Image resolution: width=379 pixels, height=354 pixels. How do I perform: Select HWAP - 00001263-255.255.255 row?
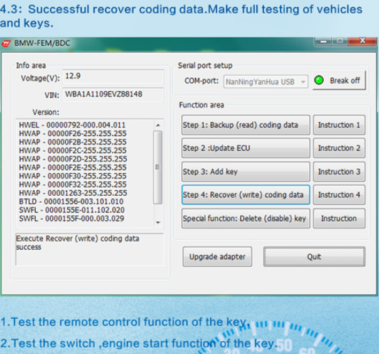pyautogui.click(x=73, y=193)
